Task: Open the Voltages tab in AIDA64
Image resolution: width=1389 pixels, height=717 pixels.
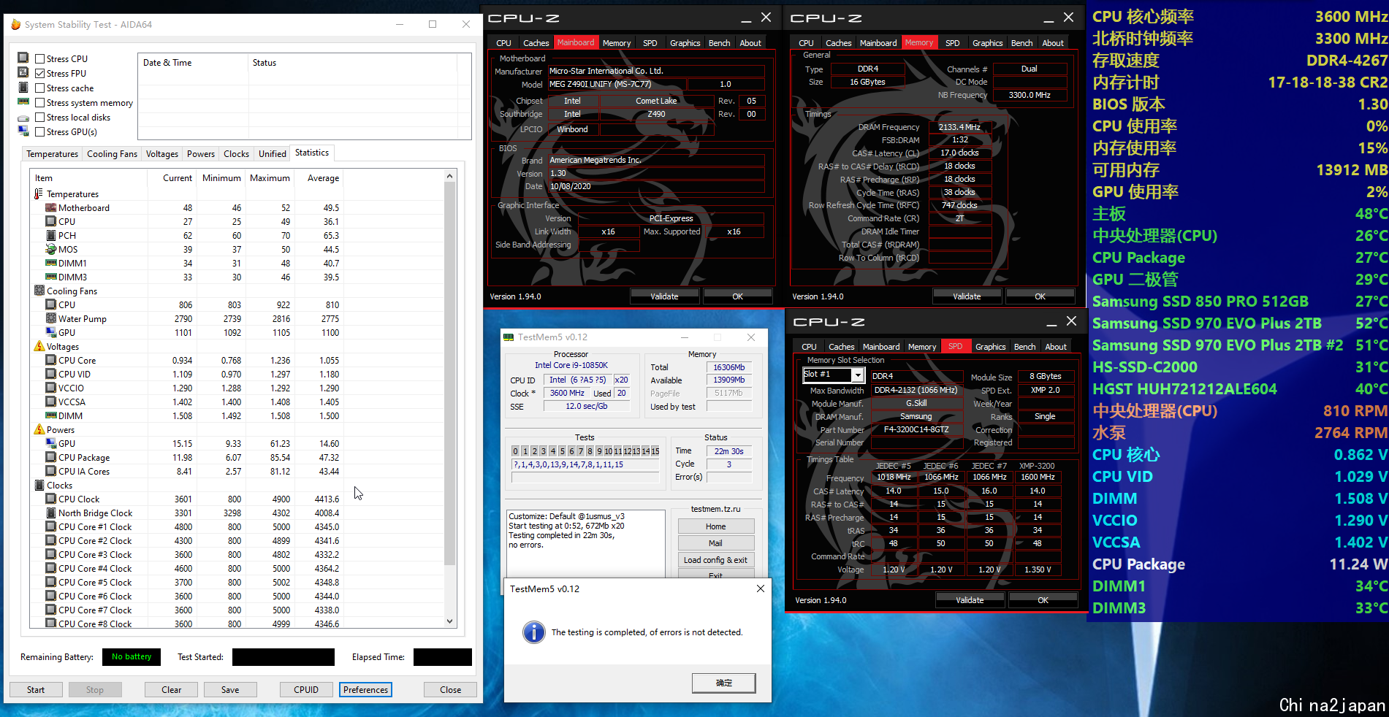Action: (162, 153)
